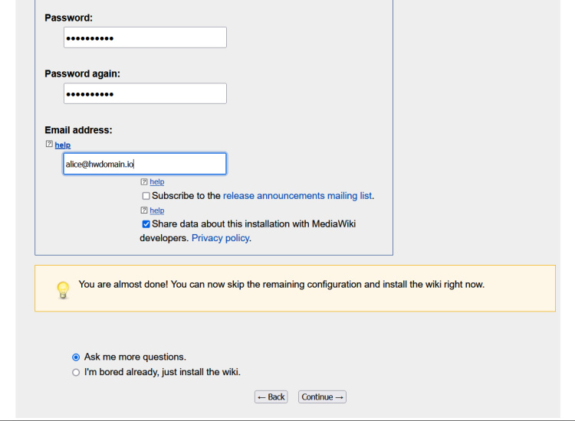Go to previous step with Back button
575x421 pixels.
point(271,397)
